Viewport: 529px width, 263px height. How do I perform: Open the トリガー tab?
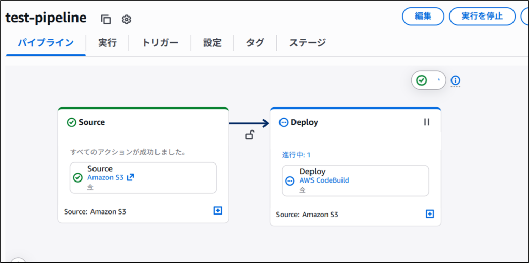(x=160, y=43)
